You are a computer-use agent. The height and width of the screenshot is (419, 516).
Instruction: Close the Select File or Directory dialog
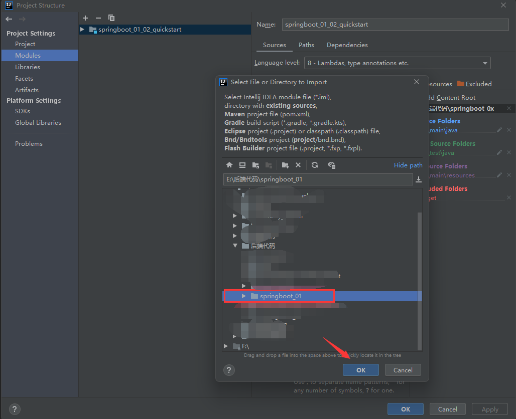click(417, 82)
